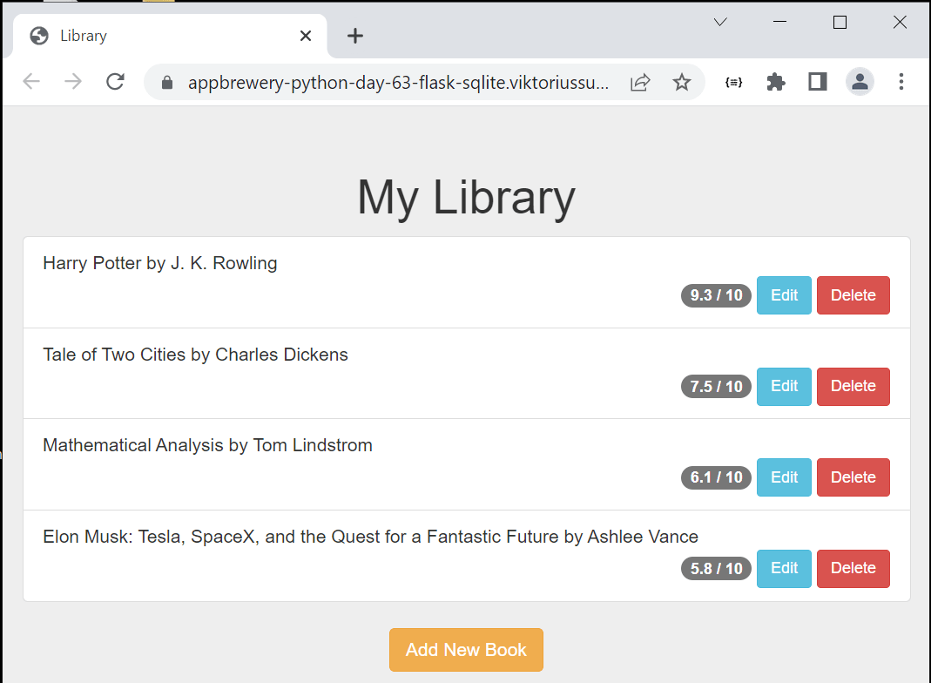931x683 pixels.
Task: Bookmark the page using the star icon
Action: 682,81
